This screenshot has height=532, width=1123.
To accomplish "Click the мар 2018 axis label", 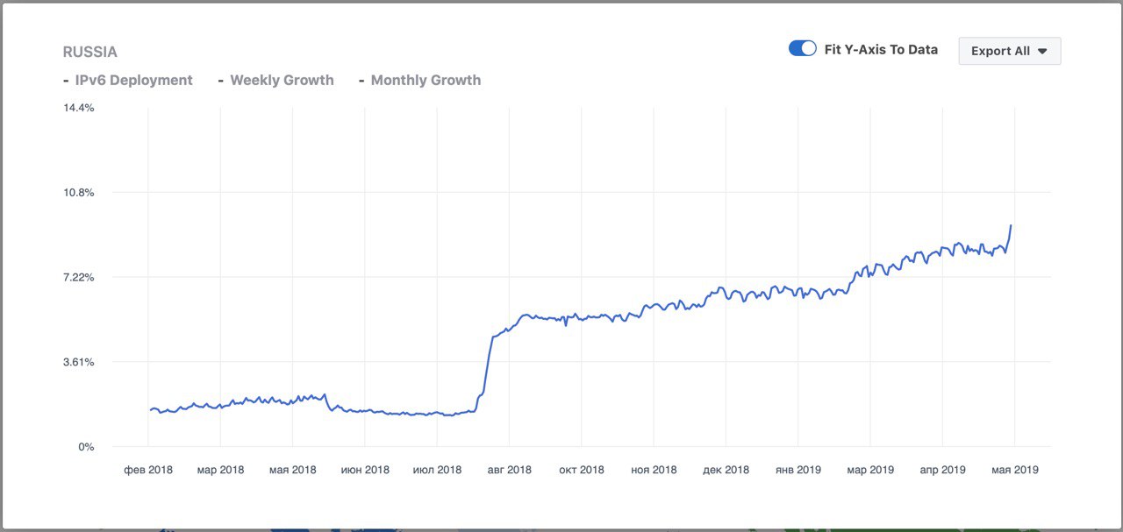I will (220, 470).
